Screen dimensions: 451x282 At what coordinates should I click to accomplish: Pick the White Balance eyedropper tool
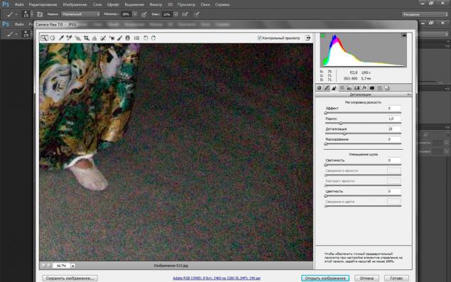61,38
